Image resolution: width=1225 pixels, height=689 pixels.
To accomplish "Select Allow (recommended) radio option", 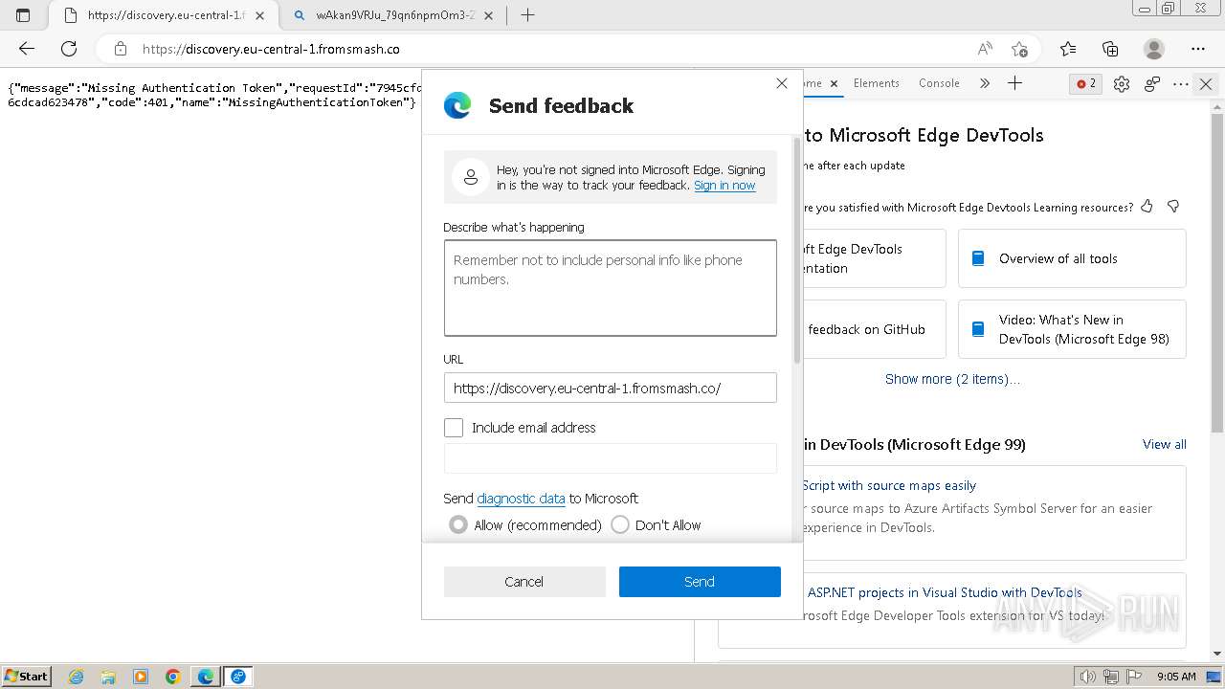I will click(x=458, y=524).
